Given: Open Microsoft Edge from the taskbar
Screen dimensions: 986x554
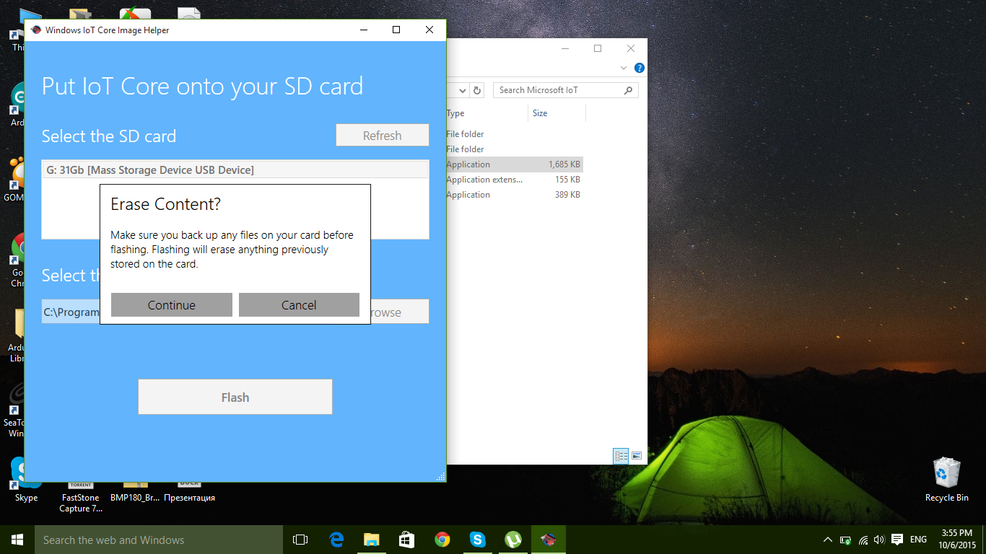Looking at the screenshot, I should point(336,540).
